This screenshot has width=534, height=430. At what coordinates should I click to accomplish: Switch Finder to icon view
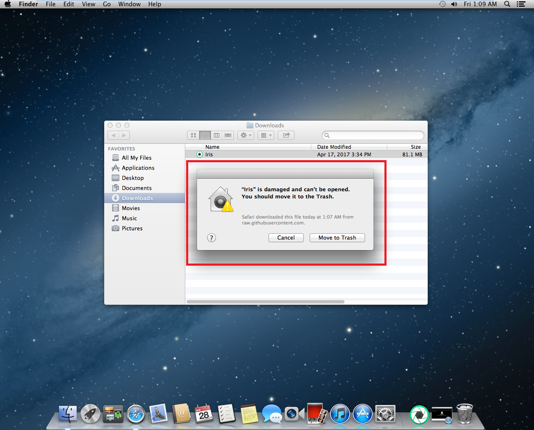tap(194, 135)
